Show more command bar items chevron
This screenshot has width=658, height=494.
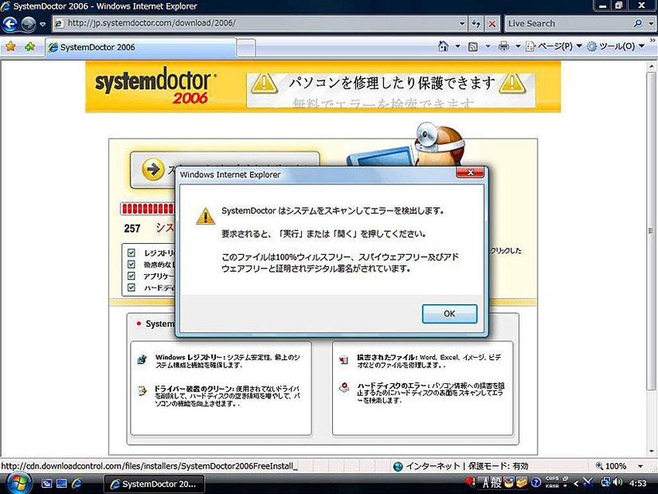[652, 41]
